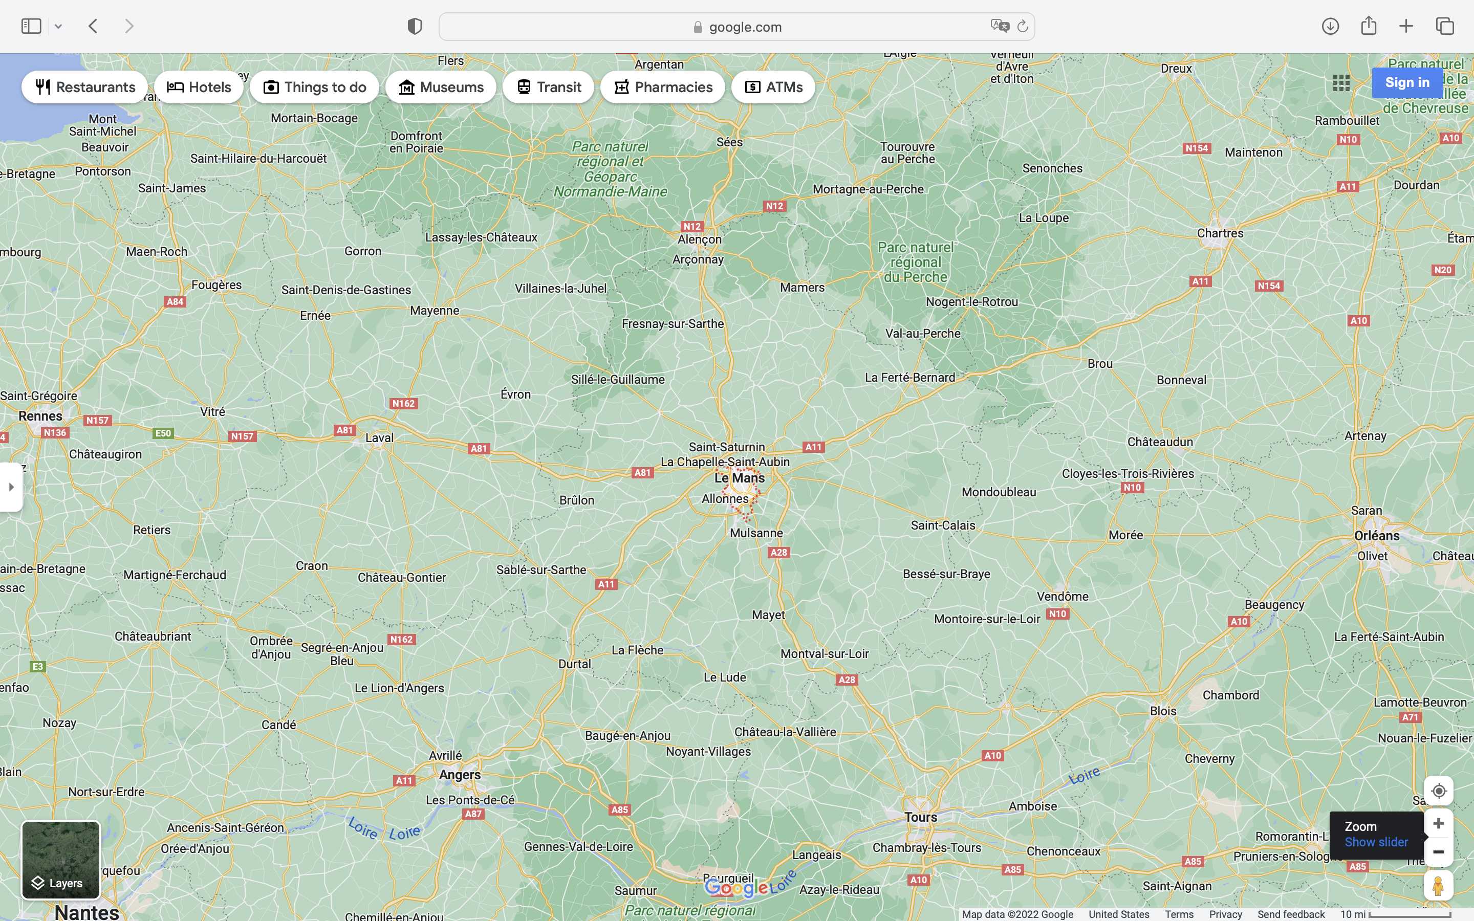Select the Hotels category chip
Screen dimensions: 1474x921
tap(199, 87)
